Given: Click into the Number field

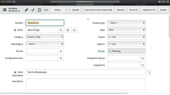Looking at the screenshot, I should 45,23.
